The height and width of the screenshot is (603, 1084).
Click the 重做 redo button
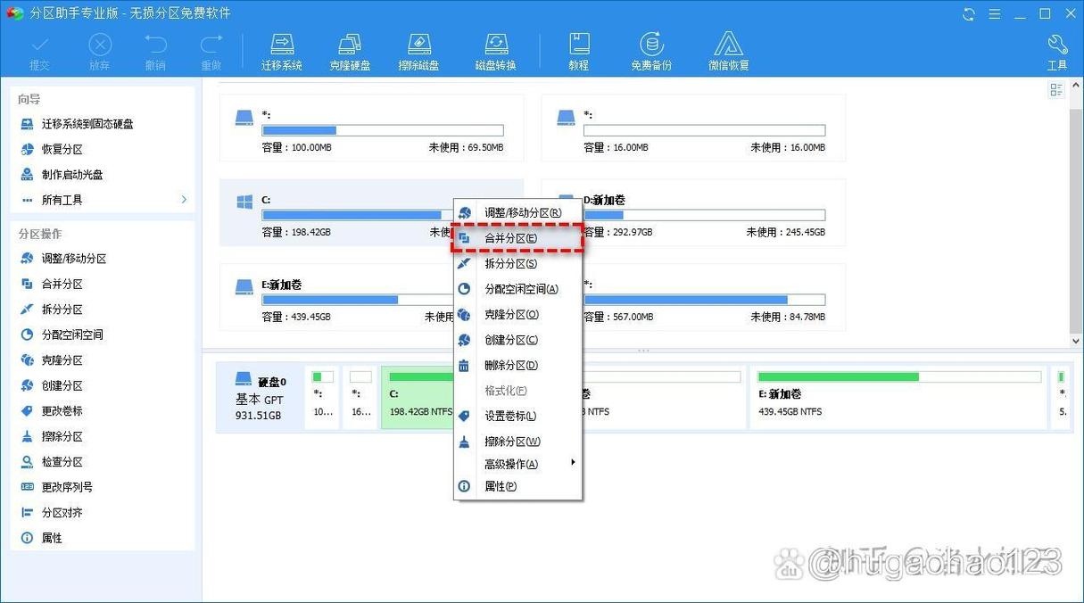tap(211, 49)
